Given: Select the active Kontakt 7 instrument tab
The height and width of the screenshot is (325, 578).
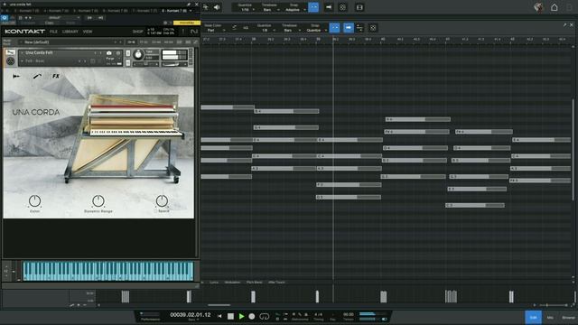Looking at the screenshot, I should point(174,11).
